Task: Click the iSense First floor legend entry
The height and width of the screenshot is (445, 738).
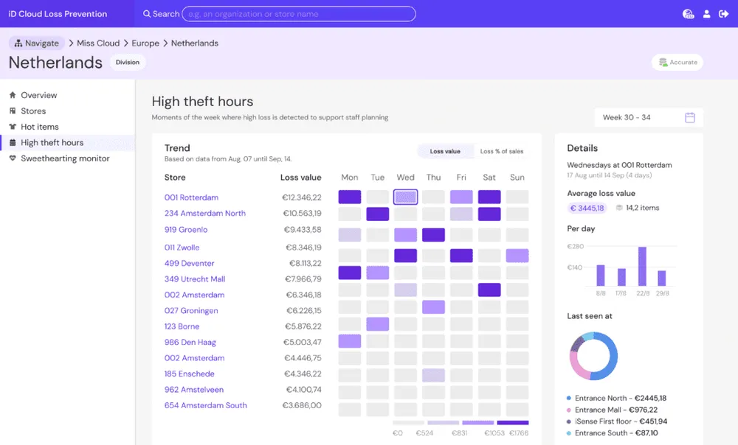Action: [x=617, y=421]
